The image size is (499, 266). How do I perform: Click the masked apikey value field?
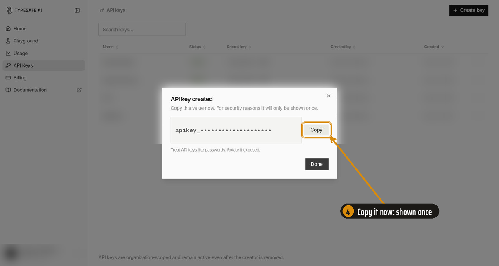coord(236,130)
